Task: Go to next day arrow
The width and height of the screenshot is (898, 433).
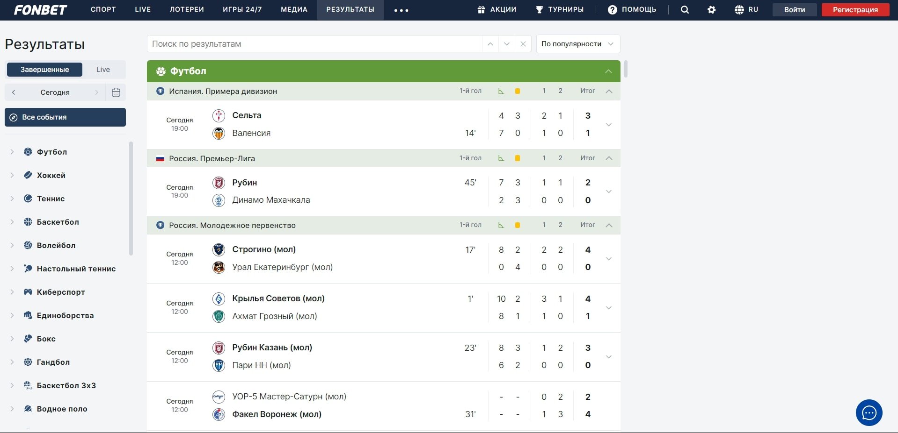Action: click(97, 92)
